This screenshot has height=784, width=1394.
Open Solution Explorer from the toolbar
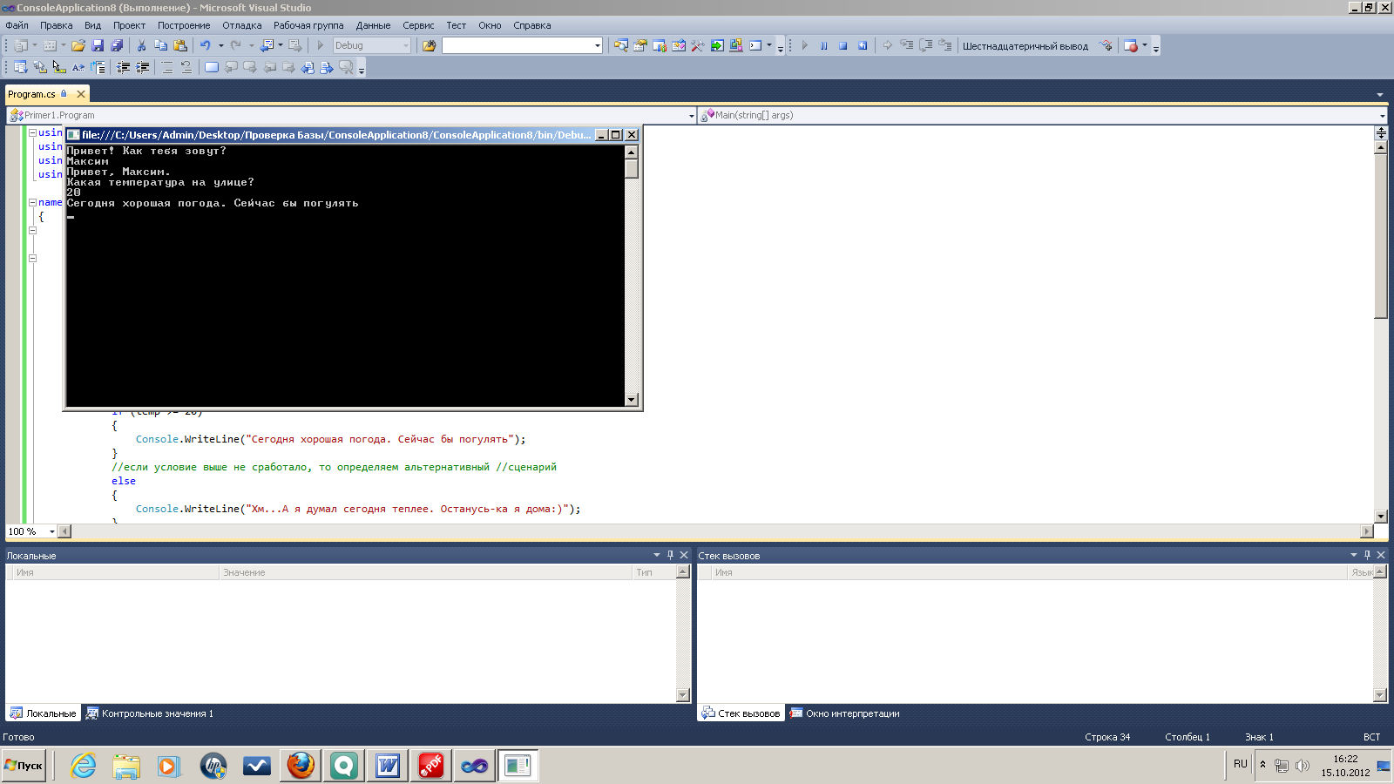click(x=621, y=45)
